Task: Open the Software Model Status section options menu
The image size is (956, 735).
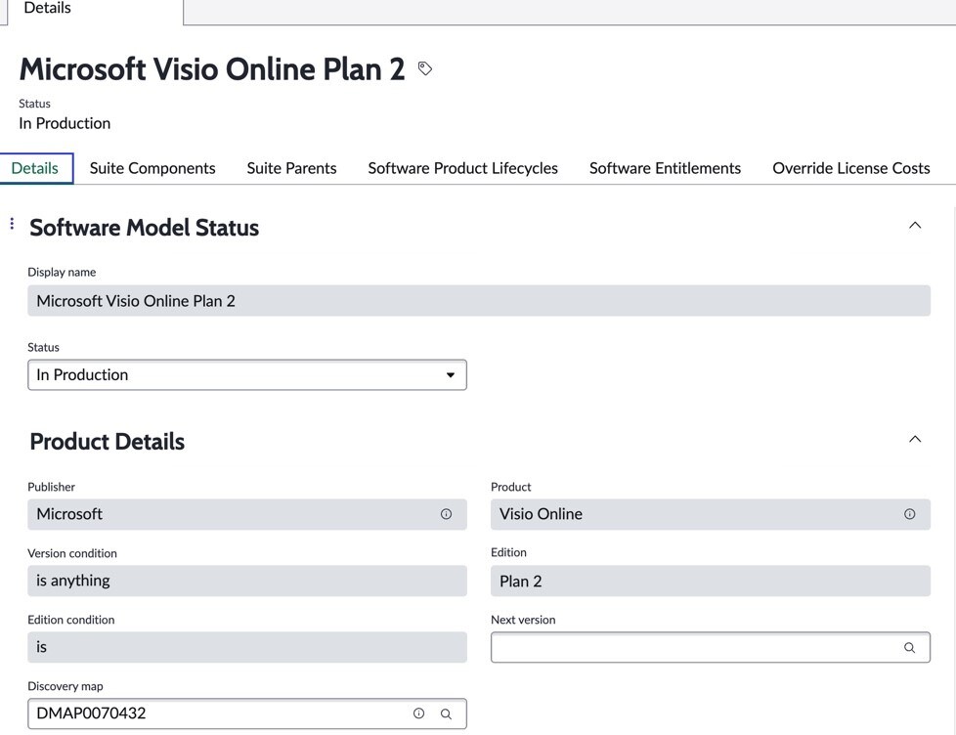Action: pyautogui.click(x=12, y=222)
